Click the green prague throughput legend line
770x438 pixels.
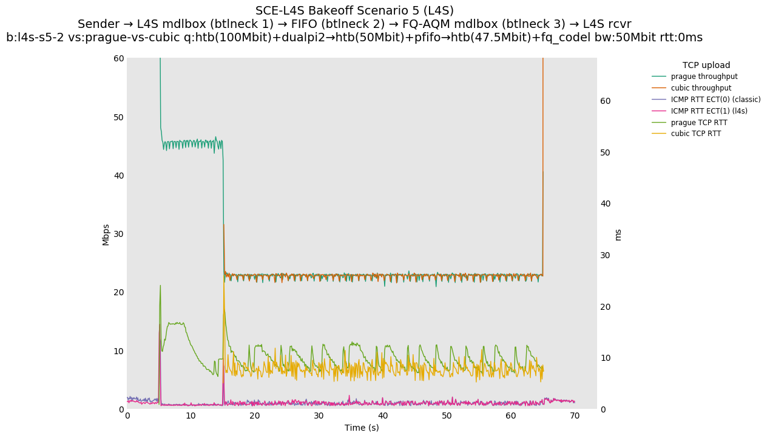tap(658, 77)
